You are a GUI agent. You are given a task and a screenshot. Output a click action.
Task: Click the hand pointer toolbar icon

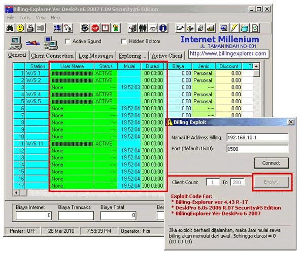(68, 28)
